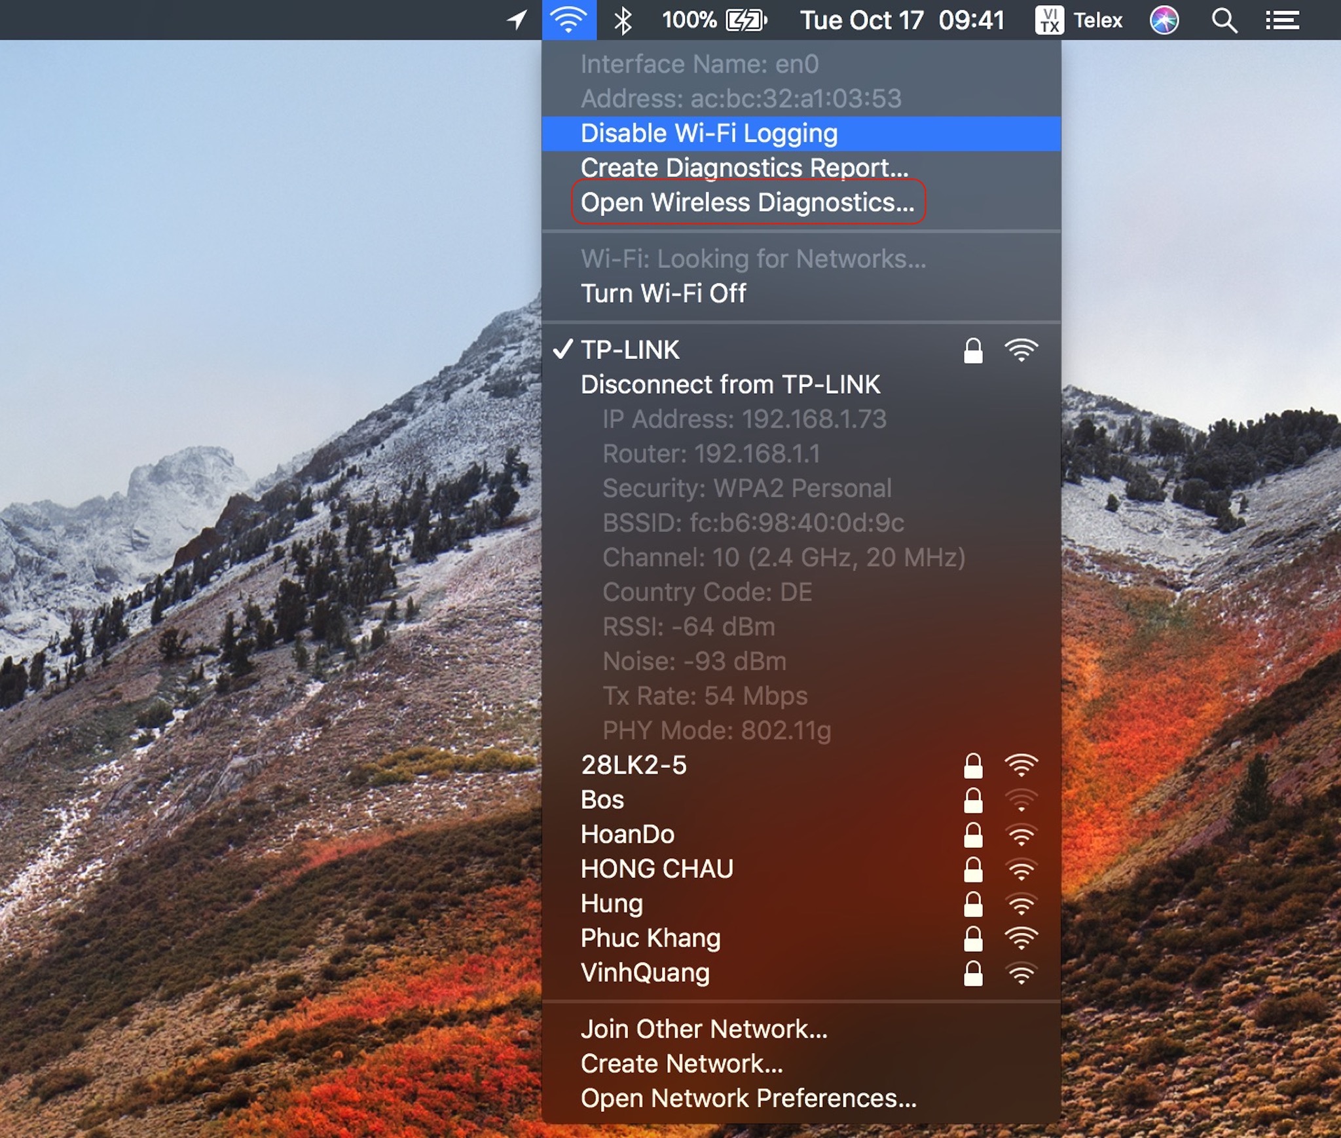1341x1138 pixels.
Task: Select Join Other Network
Action: (704, 1029)
